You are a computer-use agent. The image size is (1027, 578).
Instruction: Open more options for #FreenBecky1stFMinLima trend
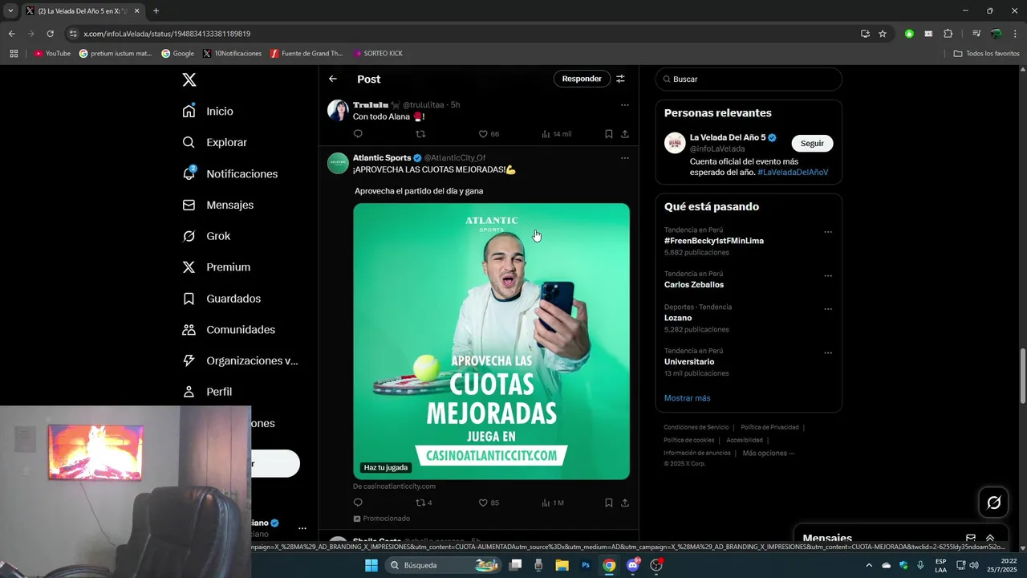828,233
